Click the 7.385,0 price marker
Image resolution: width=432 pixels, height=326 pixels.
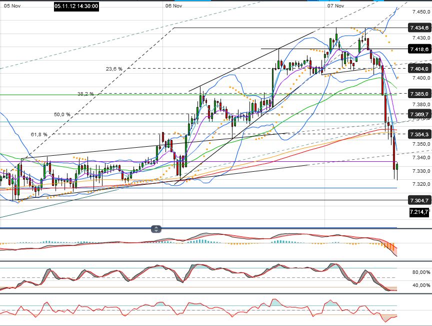[x=418, y=94]
